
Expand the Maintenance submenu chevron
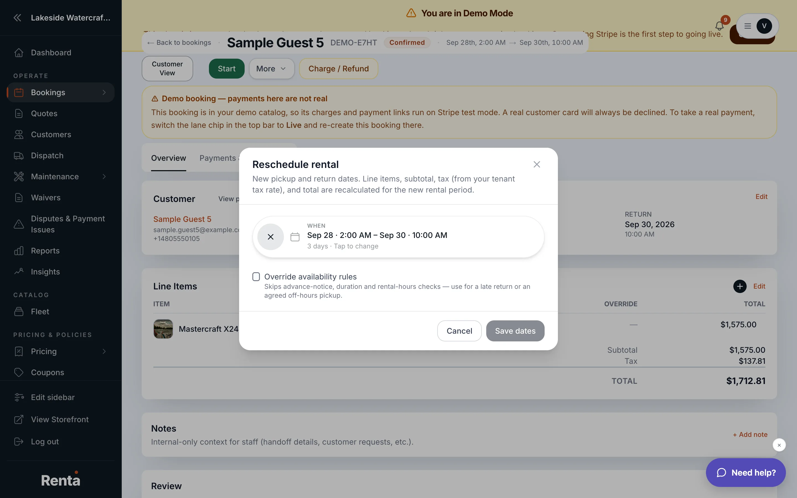tap(104, 177)
